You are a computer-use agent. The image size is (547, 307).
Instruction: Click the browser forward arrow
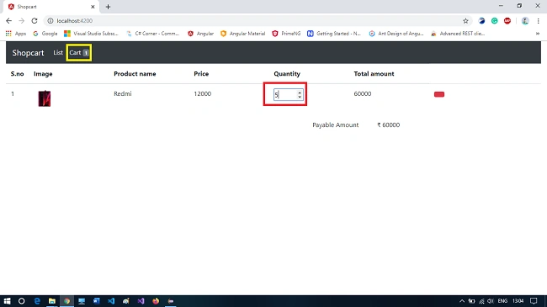(x=22, y=21)
